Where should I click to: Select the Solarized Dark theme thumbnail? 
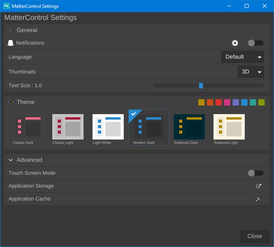tap(189, 127)
